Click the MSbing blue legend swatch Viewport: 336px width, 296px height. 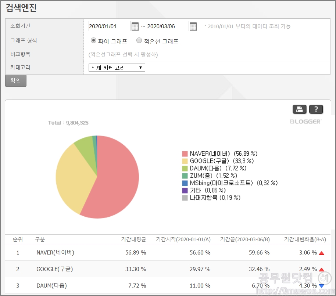click(185, 183)
